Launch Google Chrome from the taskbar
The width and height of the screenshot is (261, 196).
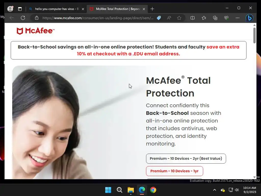(153, 190)
